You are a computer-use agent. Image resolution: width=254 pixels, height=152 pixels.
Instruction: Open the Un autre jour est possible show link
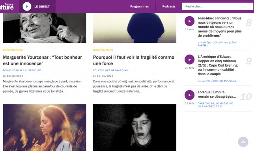coord(217,81)
